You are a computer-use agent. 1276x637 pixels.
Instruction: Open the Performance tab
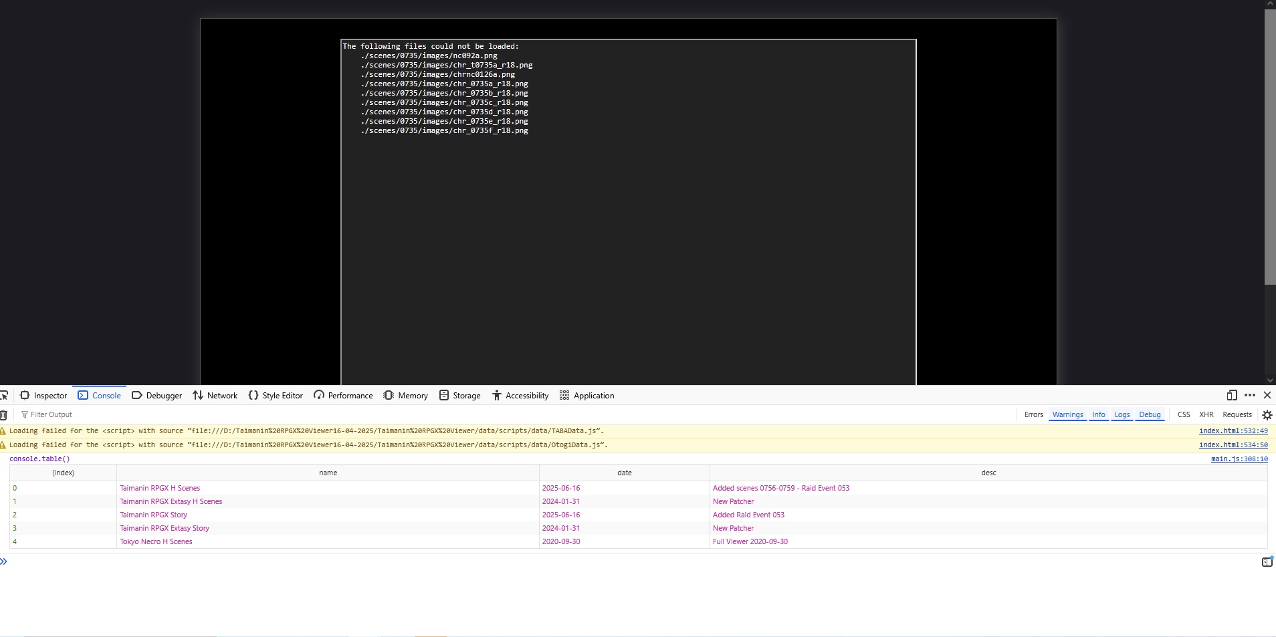pos(343,395)
